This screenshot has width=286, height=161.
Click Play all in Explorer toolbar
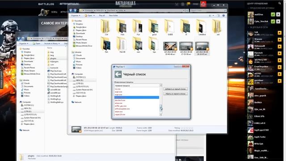pos(102,16)
